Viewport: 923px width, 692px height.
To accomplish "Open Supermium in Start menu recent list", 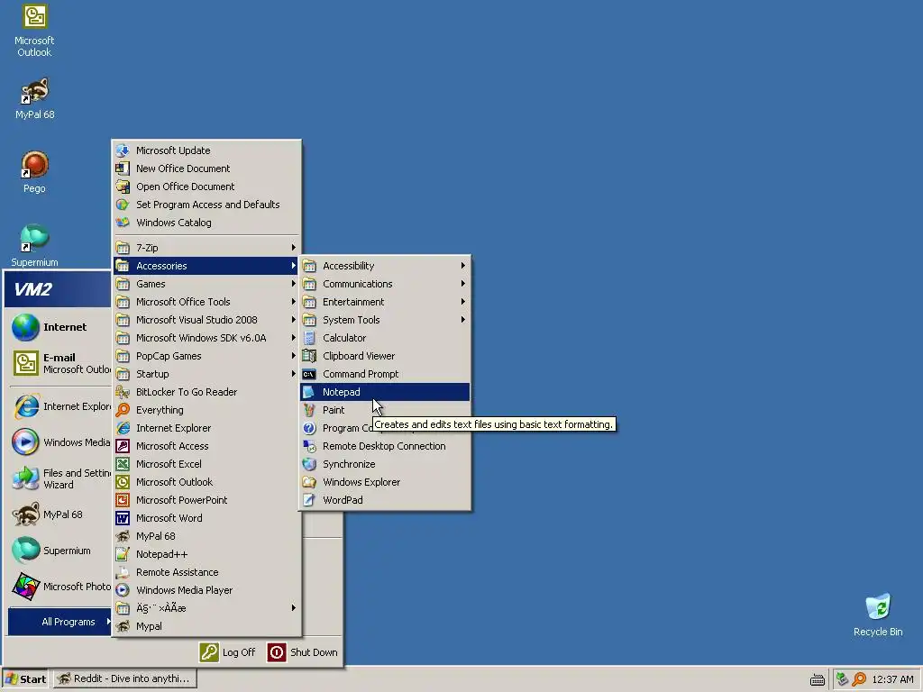I will [x=58, y=551].
